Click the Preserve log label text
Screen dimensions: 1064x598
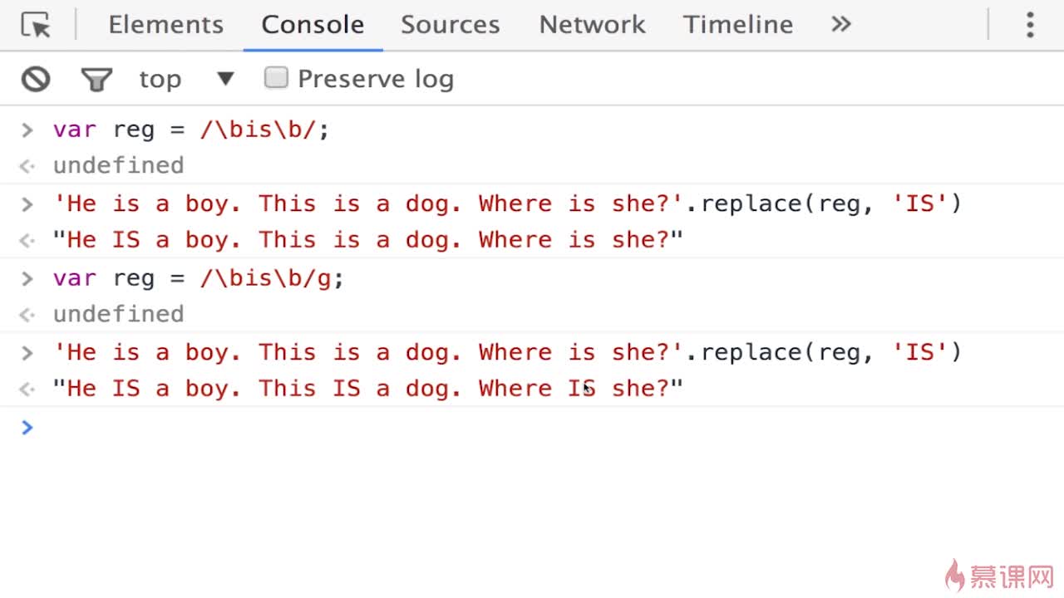(x=376, y=79)
